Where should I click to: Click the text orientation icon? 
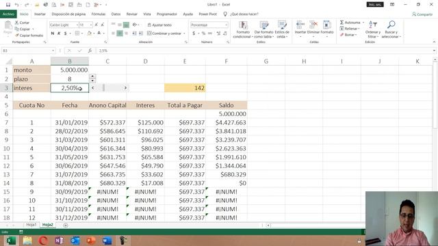click(x=135, y=25)
